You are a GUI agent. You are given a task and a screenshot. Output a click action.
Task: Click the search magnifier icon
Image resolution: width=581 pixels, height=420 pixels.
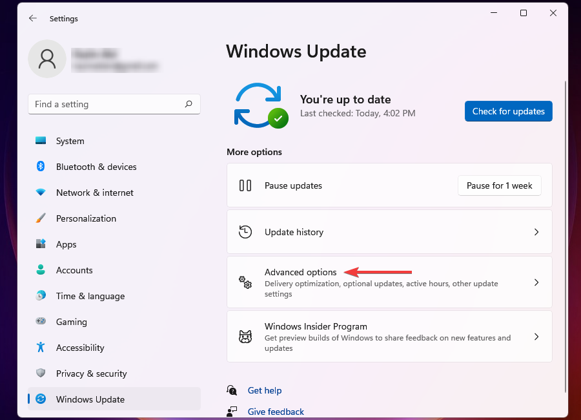click(189, 104)
